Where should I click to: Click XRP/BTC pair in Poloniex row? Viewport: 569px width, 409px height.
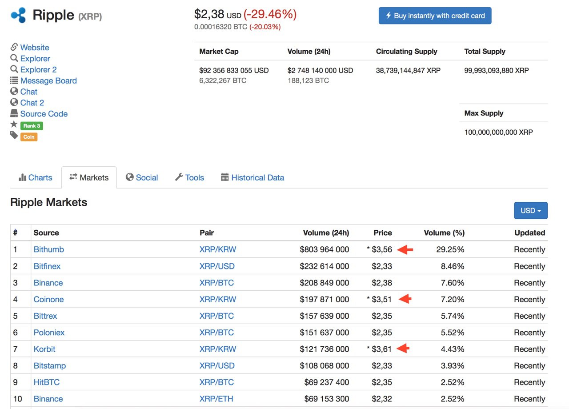(216, 333)
